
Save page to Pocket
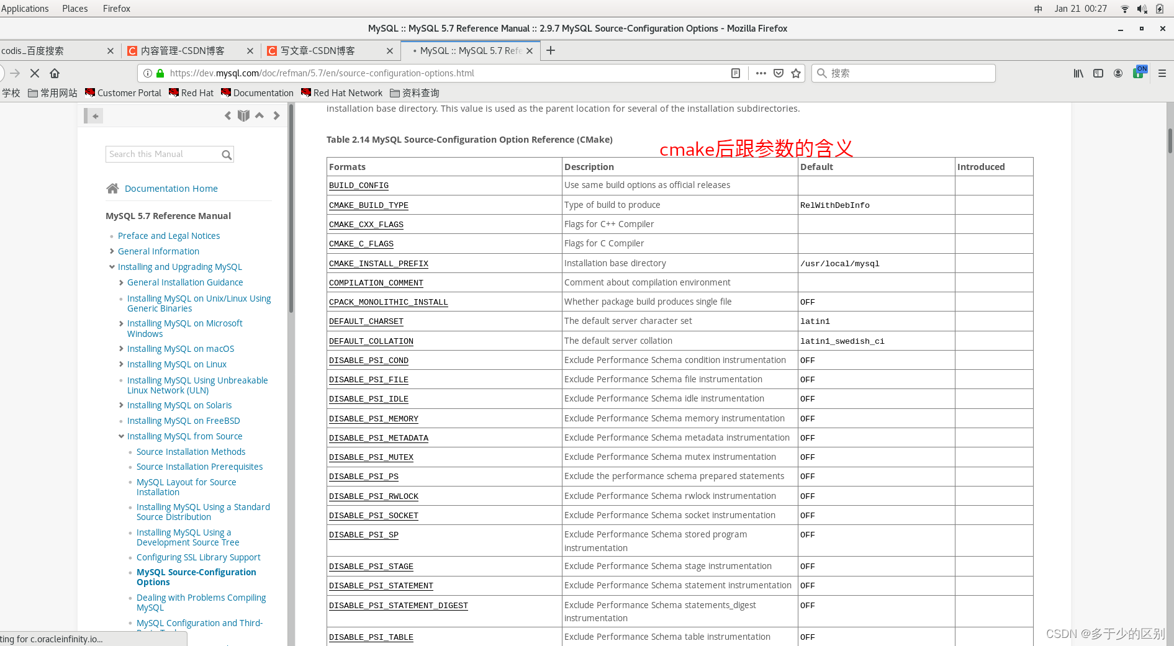779,73
